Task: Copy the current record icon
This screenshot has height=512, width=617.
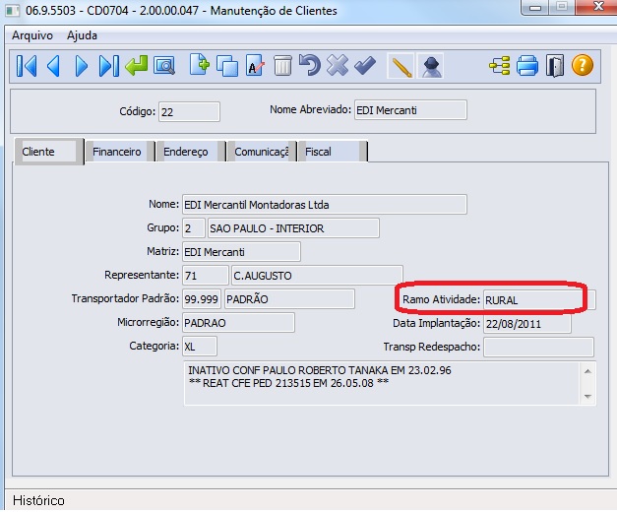Action: pos(227,66)
